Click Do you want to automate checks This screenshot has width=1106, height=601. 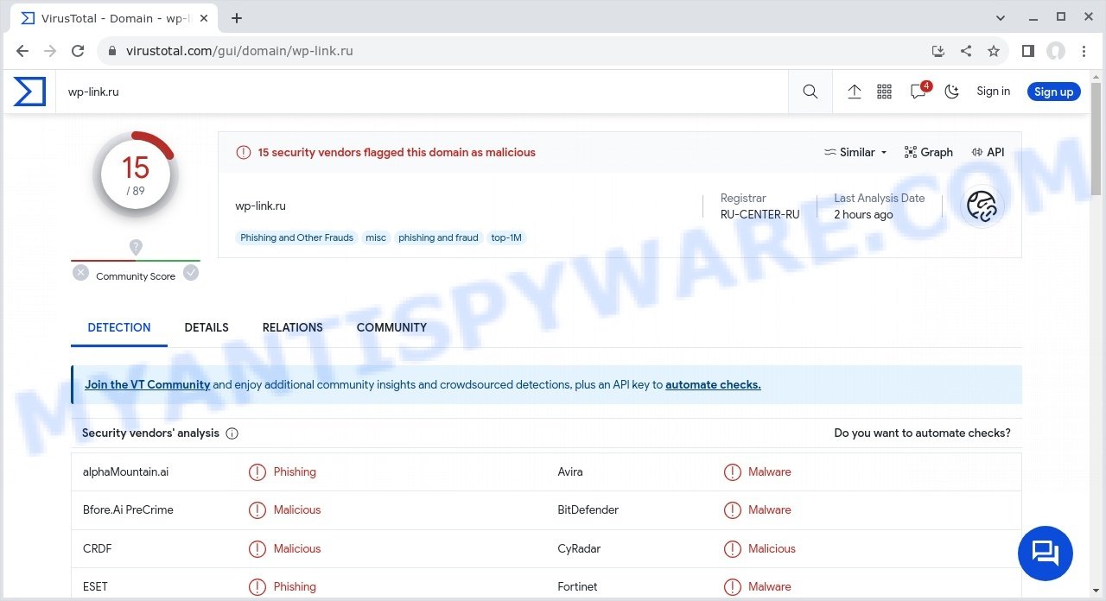(922, 433)
